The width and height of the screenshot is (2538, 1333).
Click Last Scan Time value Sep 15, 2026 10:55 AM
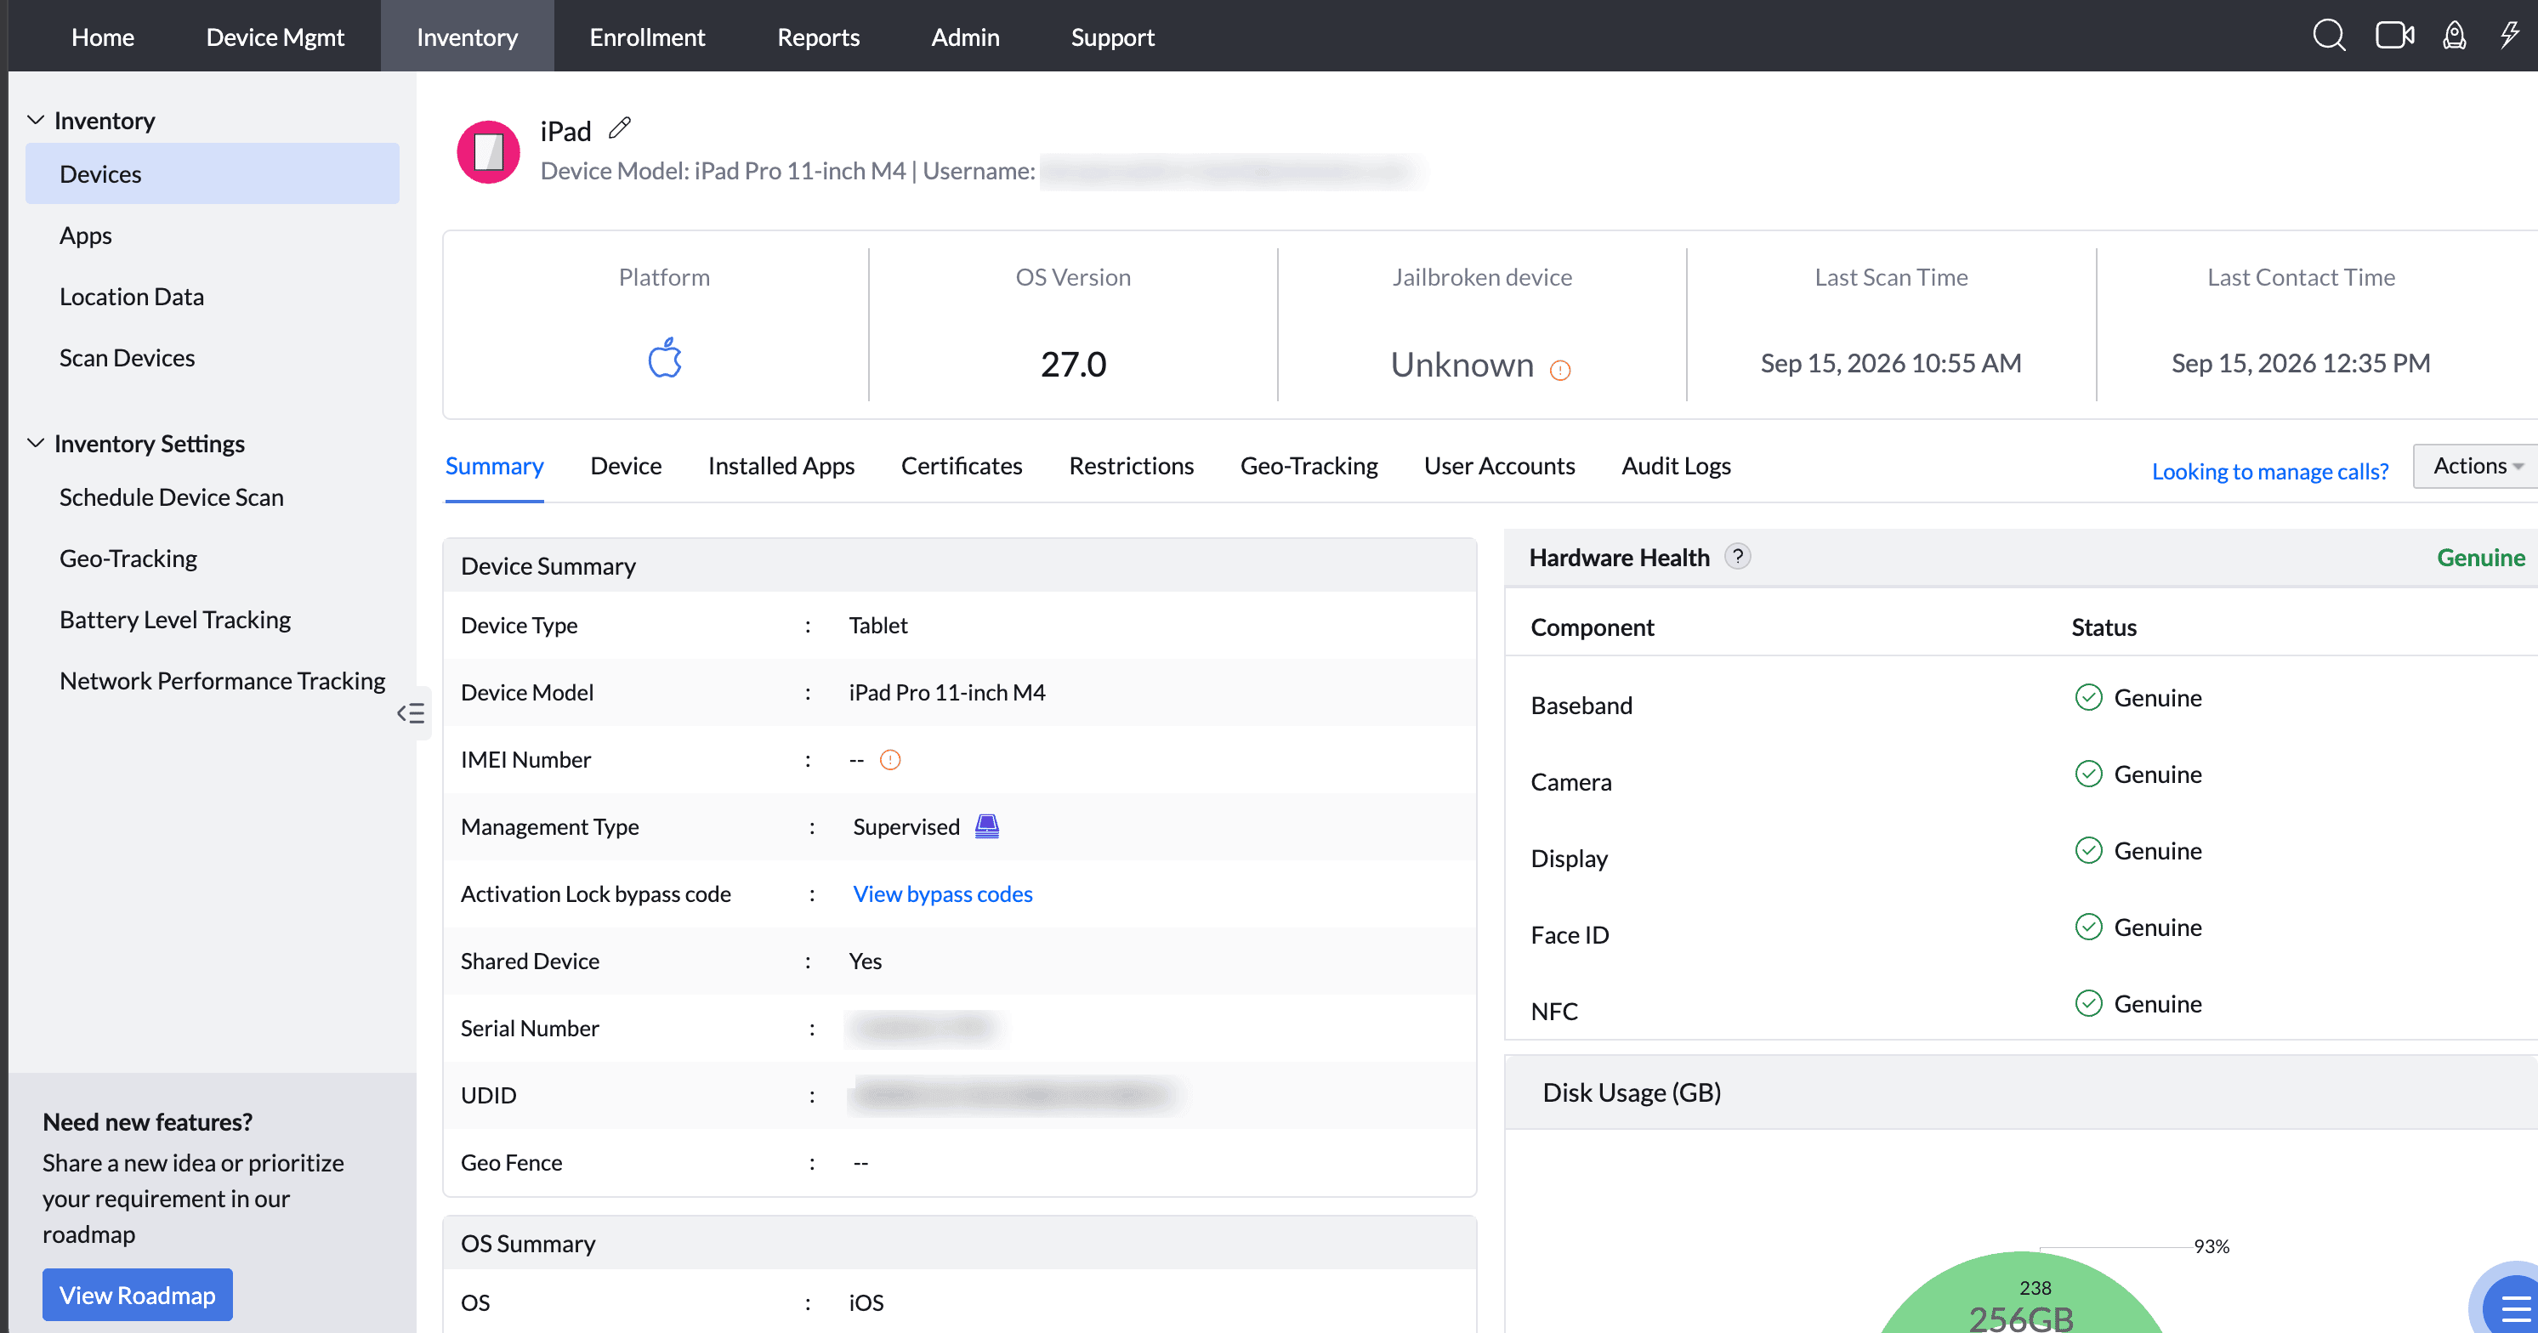click(1891, 364)
